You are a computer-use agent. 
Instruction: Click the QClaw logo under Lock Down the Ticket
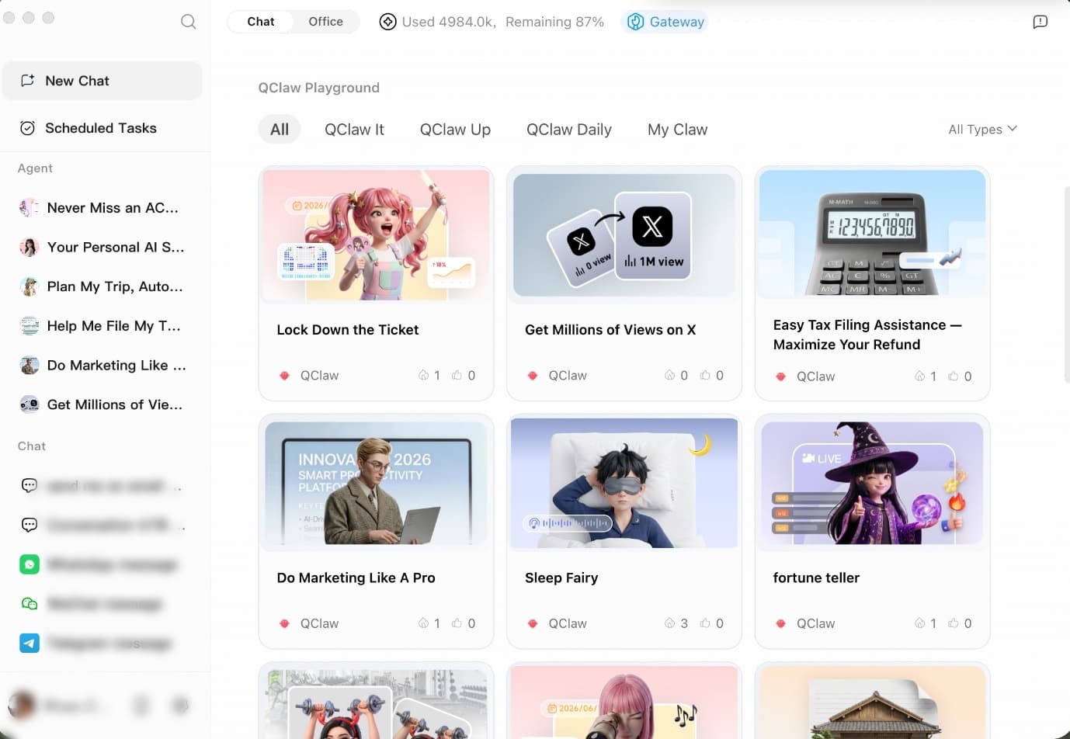click(x=284, y=375)
